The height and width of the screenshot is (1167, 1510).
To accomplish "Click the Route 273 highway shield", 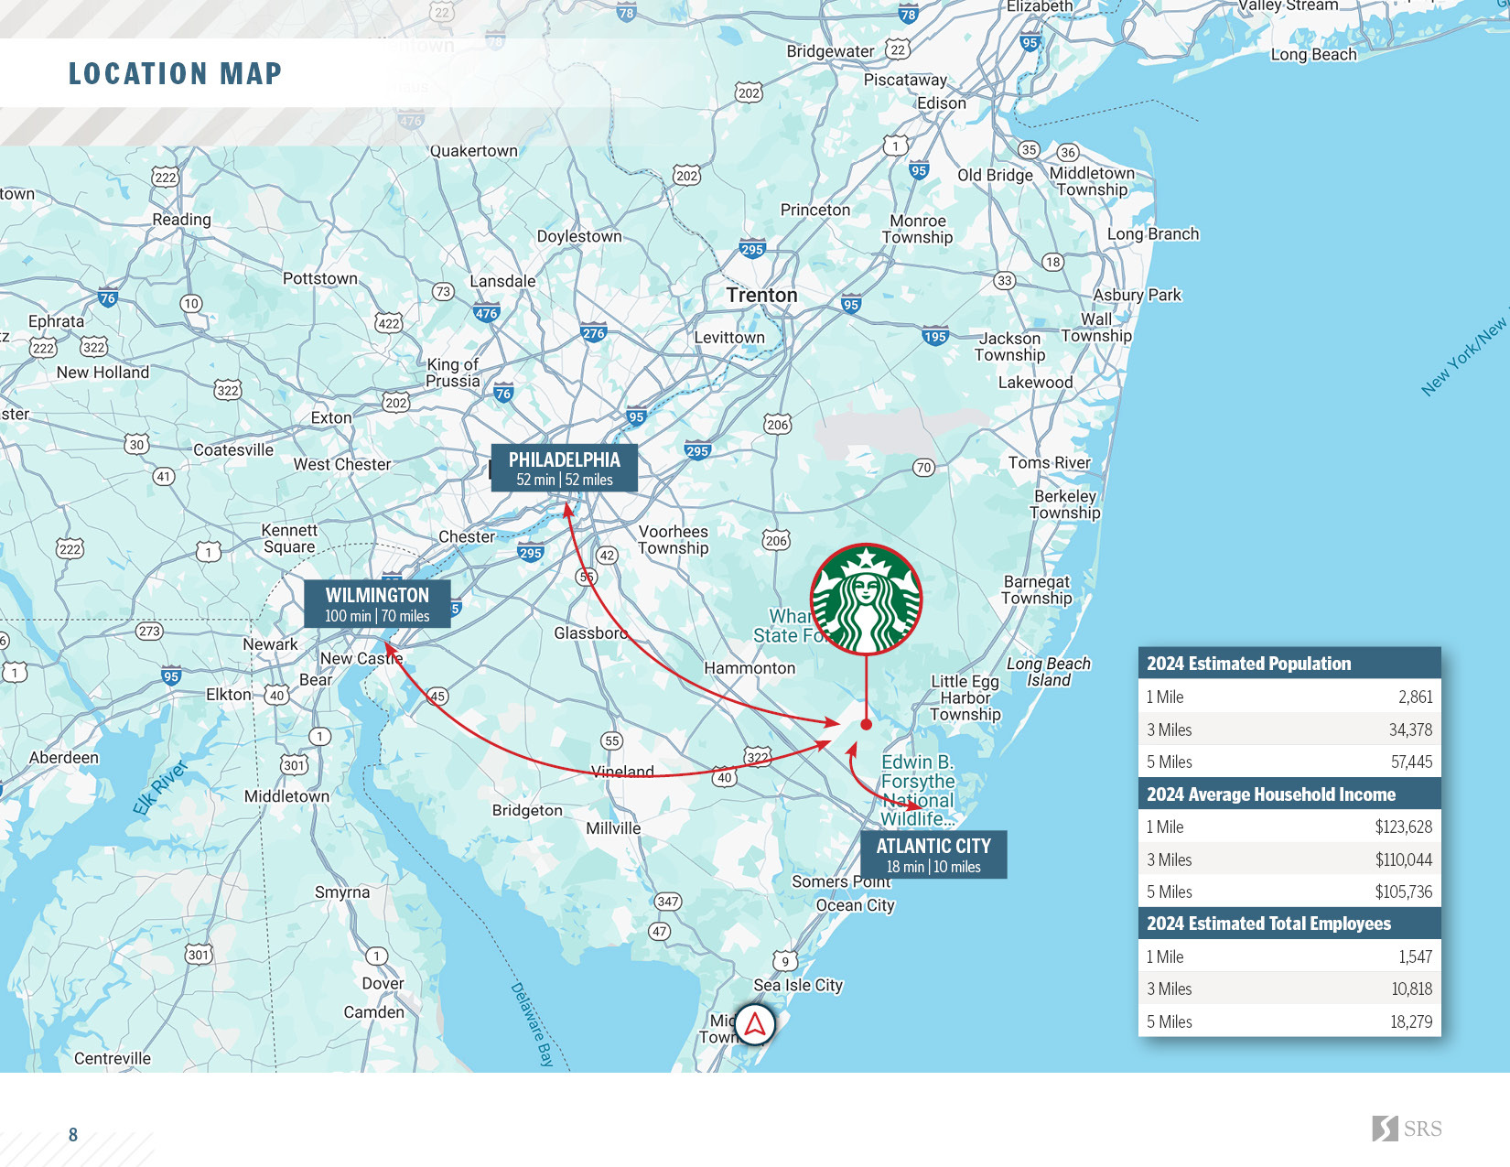I will coord(149,631).
